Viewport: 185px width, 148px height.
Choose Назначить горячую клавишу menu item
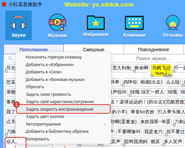click(63, 57)
